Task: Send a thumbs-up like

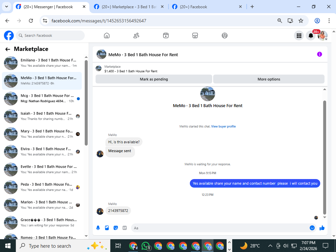Action: click(322, 228)
